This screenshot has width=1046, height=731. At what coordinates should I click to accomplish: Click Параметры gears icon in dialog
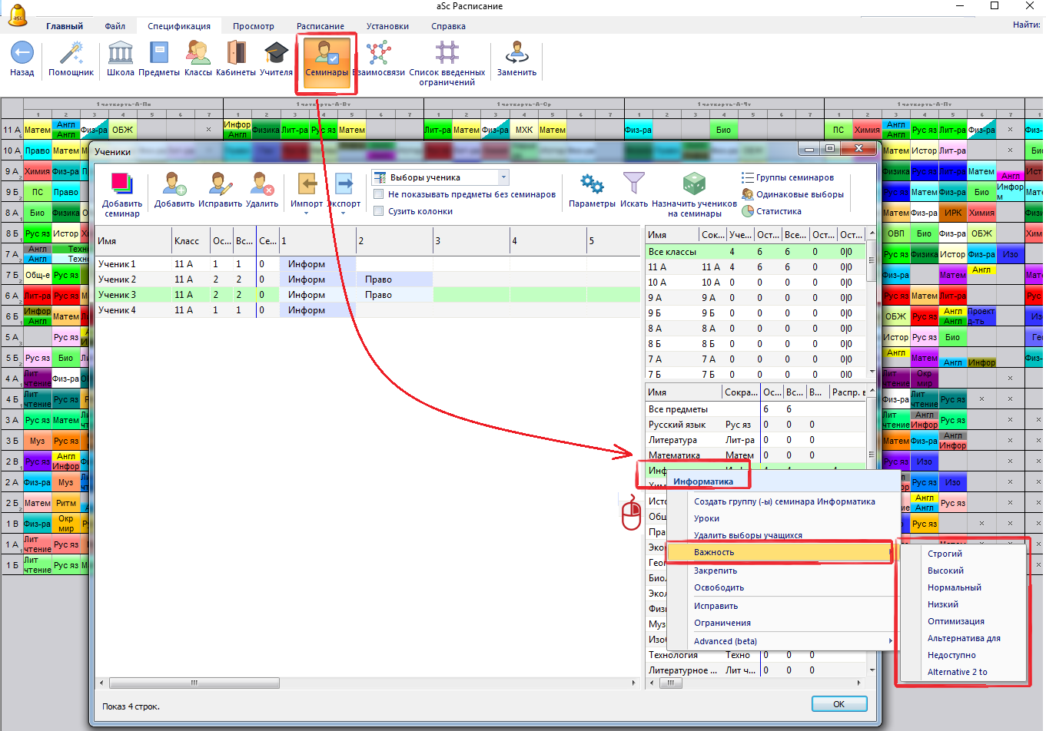[592, 184]
